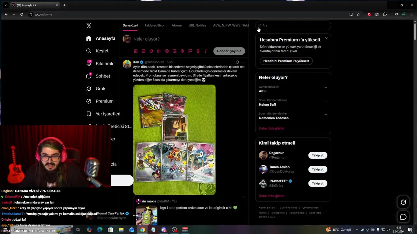Click the Grok enhance icon in composer
This screenshot has width=417, height=234.
point(151,51)
